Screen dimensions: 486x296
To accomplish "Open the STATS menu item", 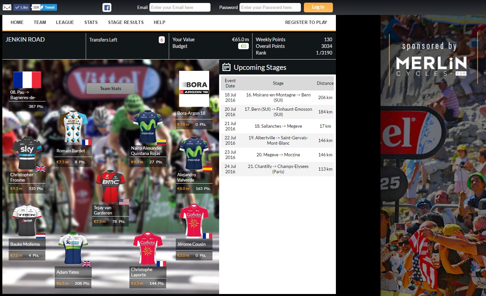I will point(91,22).
